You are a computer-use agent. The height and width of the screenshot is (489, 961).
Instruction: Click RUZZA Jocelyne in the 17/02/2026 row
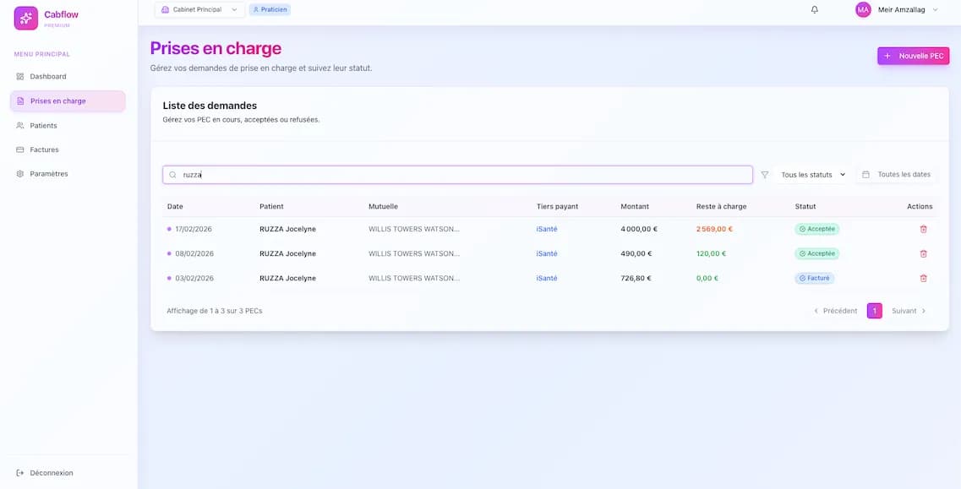pyautogui.click(x=287, y=229)
